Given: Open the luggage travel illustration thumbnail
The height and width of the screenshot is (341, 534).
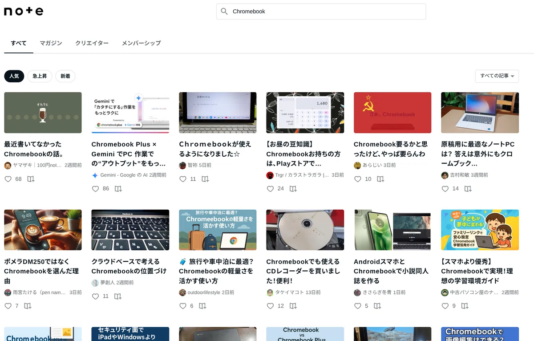Looking at the screenshot, I should (218, 230).
